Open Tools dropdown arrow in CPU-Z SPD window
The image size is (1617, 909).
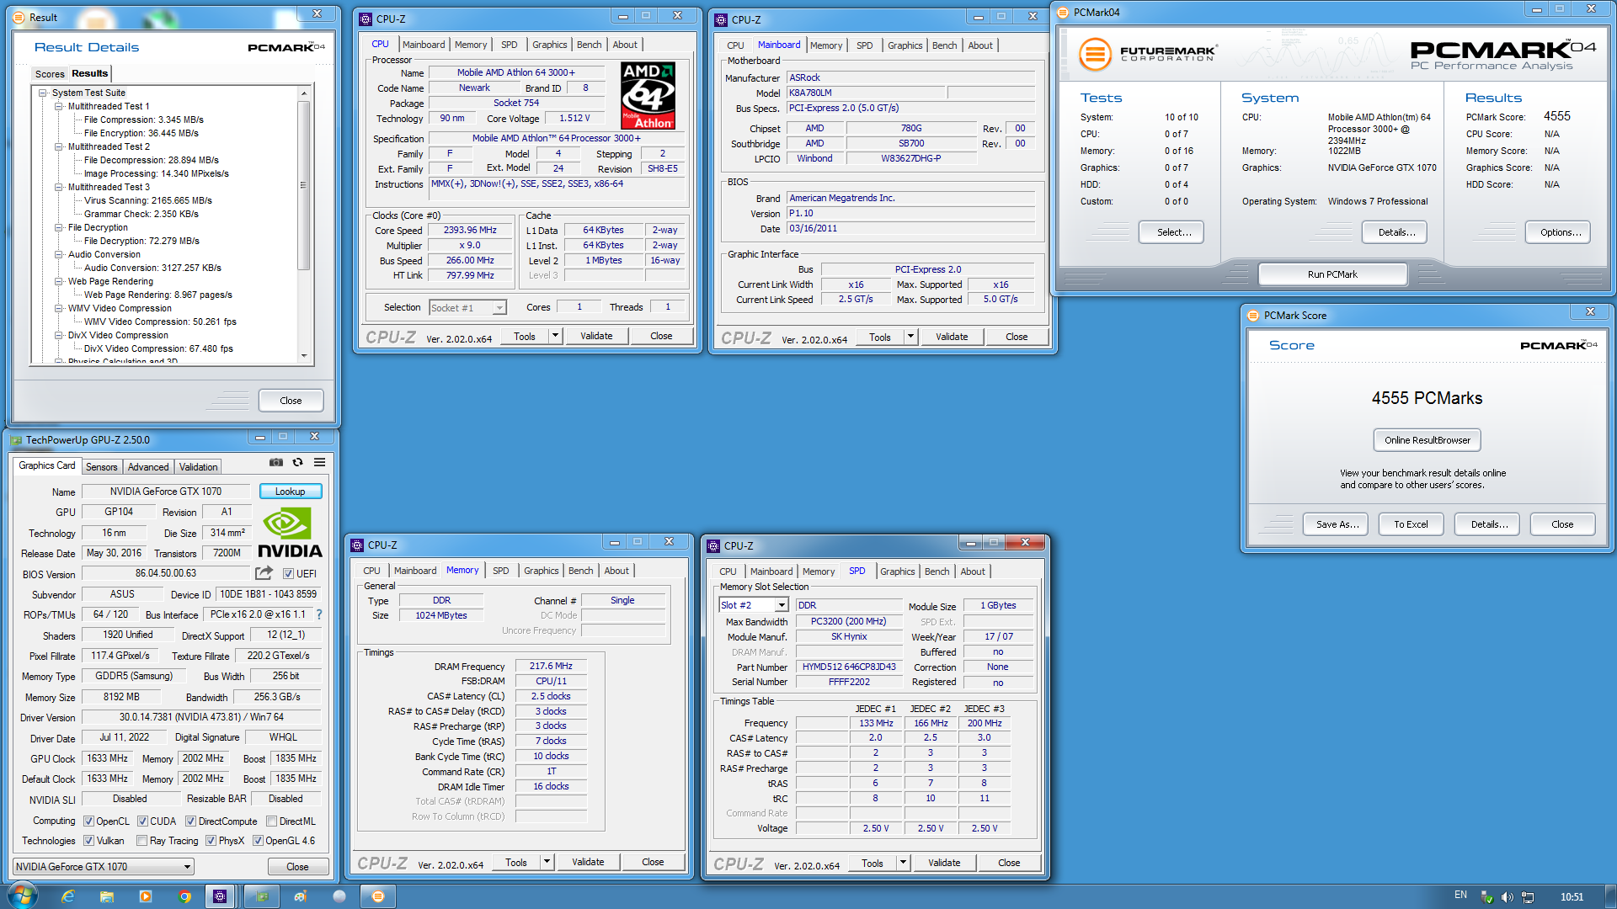(x=902, y=863)
